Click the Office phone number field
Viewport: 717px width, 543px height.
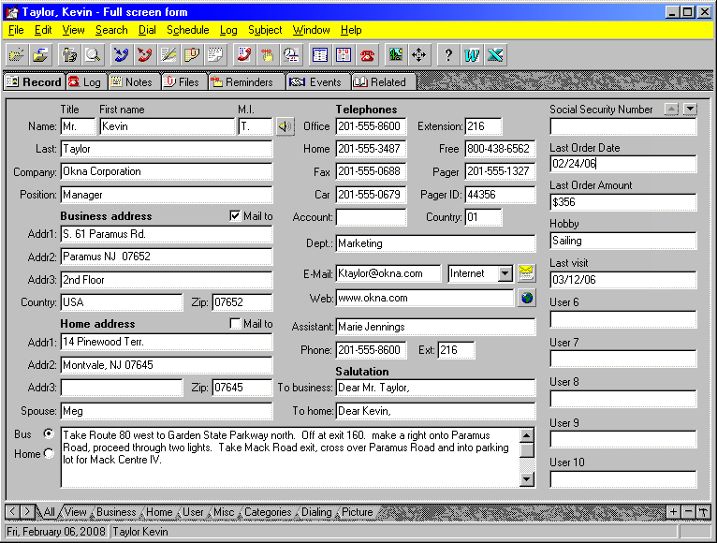coord(371,126)
